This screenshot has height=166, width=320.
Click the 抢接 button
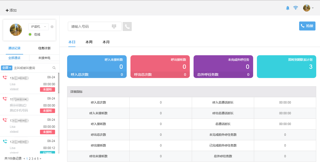click(307, 26)
